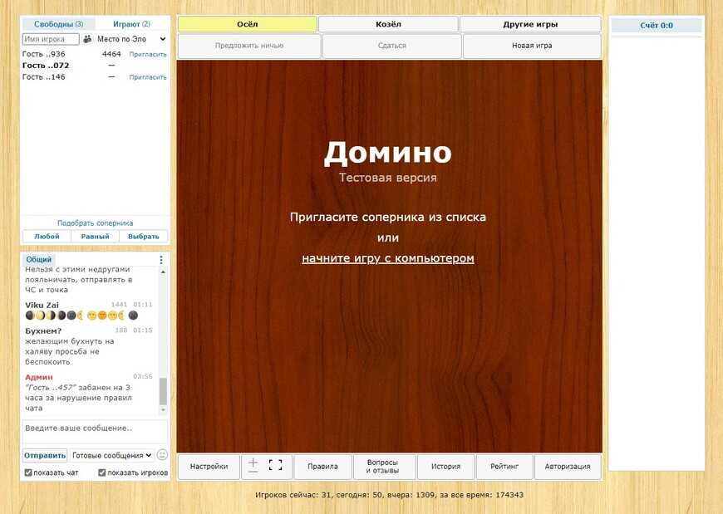Viewport: 723px width, 514px height.
Task: Click the players group icon beside name search
Action: click(87, 39)
